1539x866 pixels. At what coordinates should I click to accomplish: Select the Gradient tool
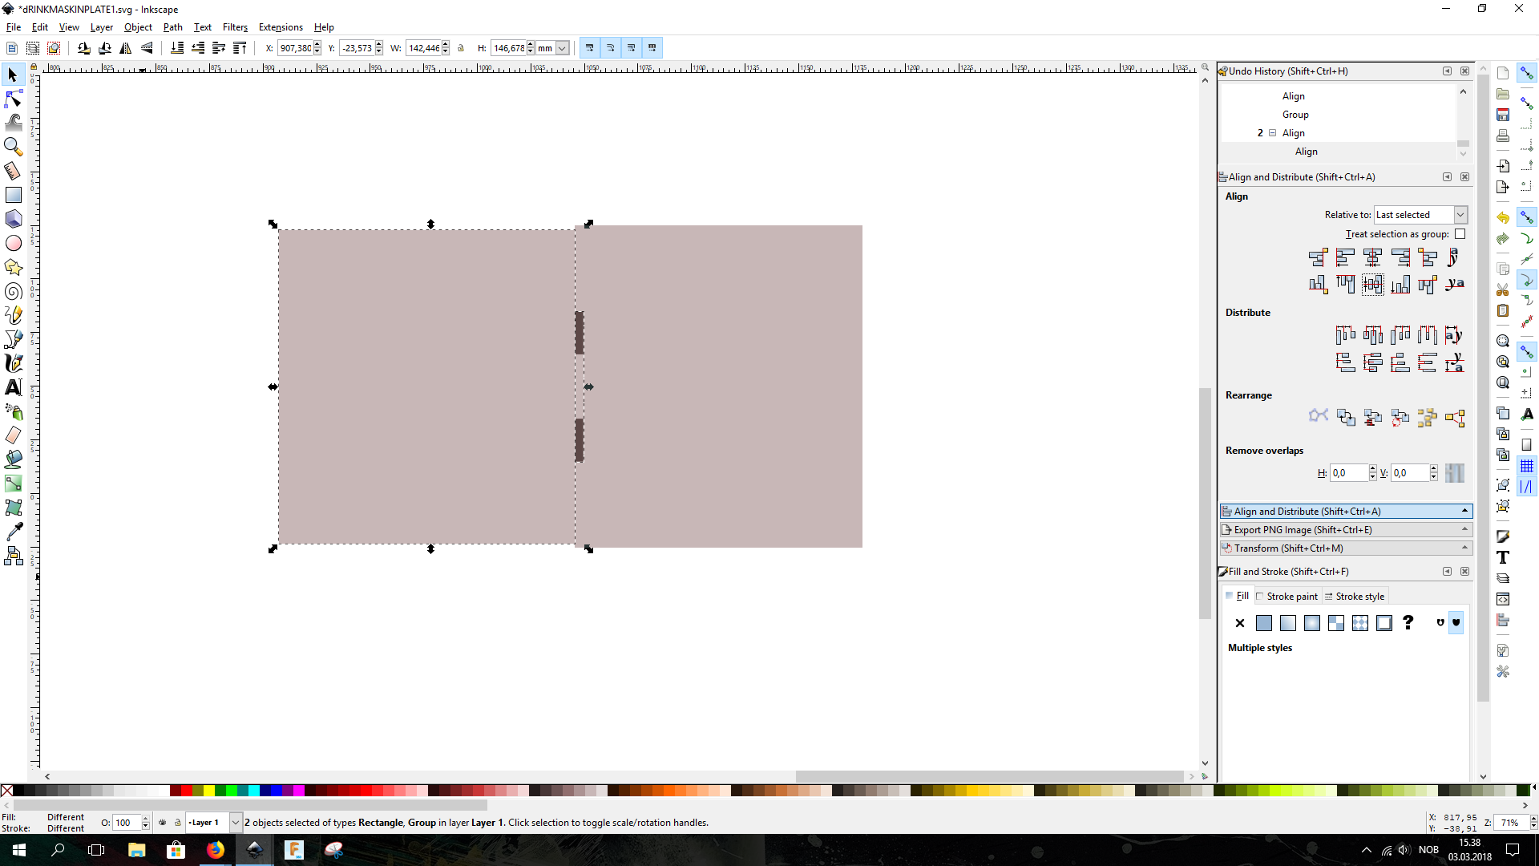pos(14,484)
